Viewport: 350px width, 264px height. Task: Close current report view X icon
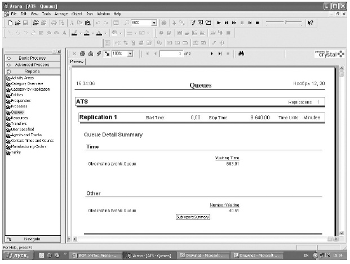click(x=74, y=53)
